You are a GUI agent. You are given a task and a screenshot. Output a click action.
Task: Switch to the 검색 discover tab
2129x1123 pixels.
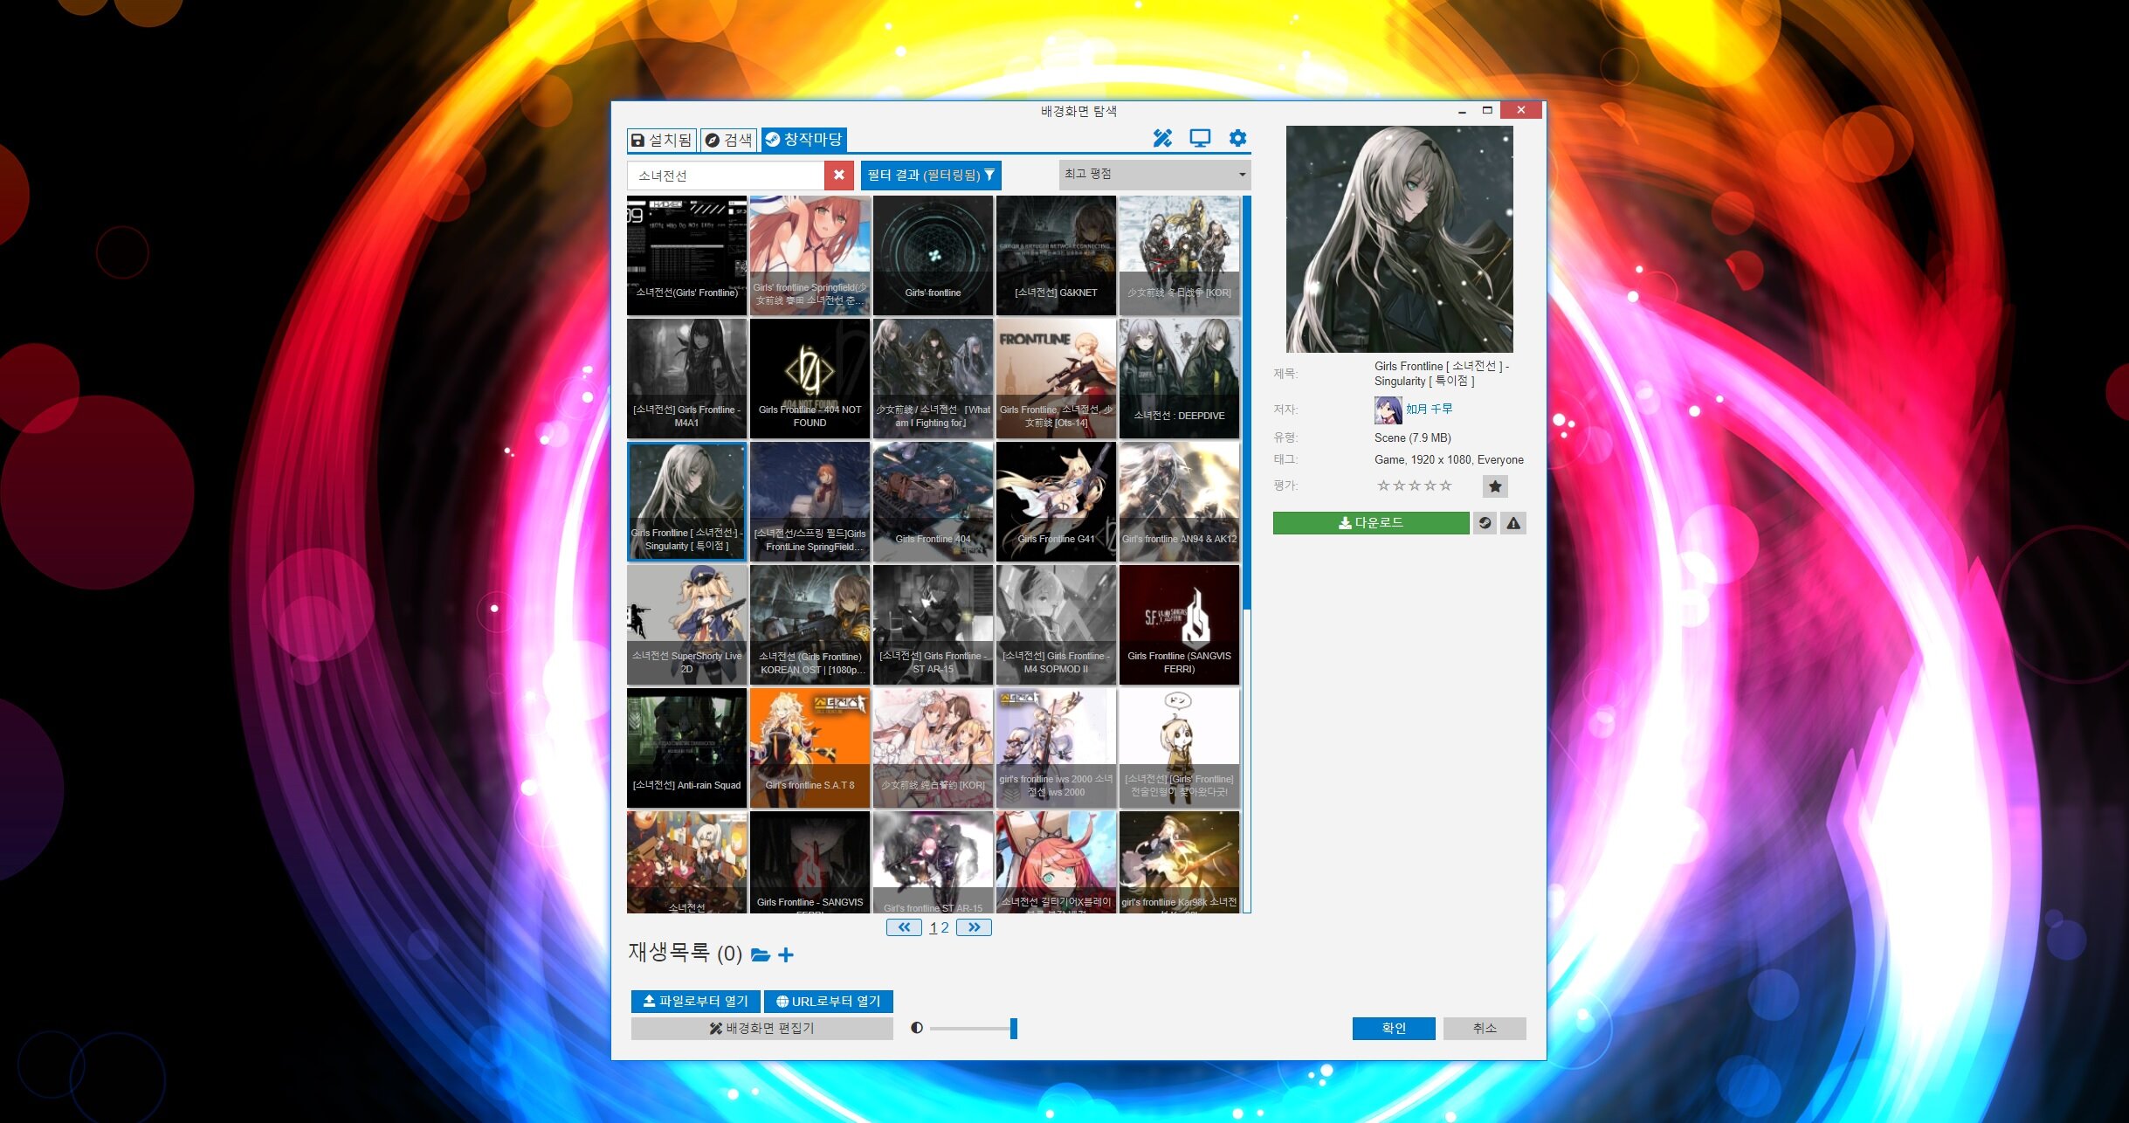pos(728,140)
